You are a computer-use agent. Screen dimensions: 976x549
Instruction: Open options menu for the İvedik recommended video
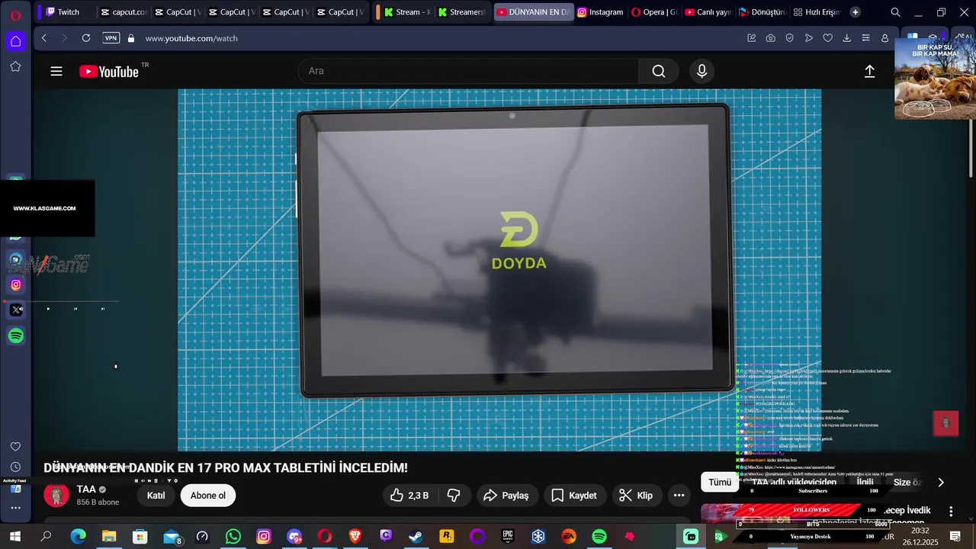951,511
